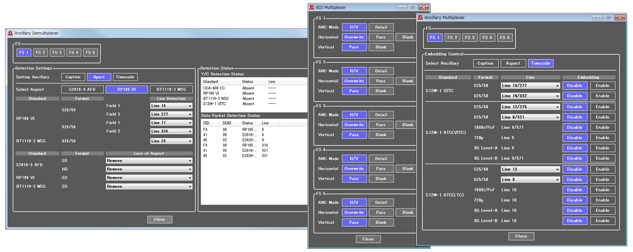The width and height of the screenshot is (633, 252).
Task: Click the Ancillary Multiplexer title bar icon
Action: (x=420, y=17)
